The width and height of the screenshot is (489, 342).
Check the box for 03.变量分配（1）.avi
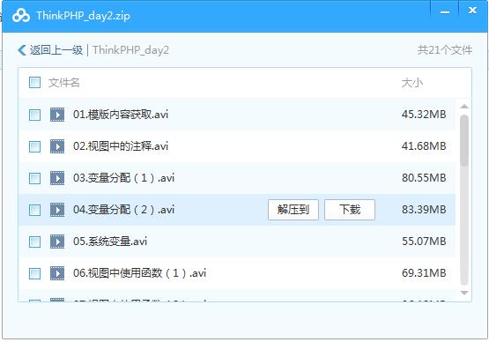(34, 178)
